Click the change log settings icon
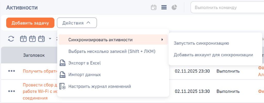Image resolution: width=264 pixels, height=103 pixels. [62, 86]
